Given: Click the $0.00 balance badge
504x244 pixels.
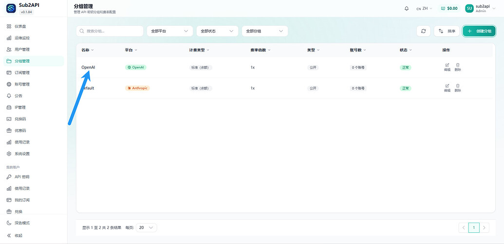Looking at the screenshot, I should click(x=449, y=8).
